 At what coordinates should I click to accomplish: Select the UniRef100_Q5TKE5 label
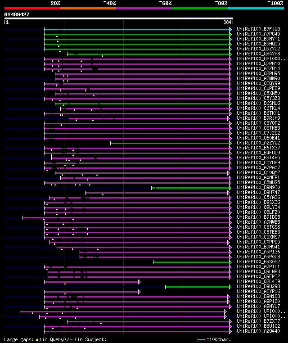[258, 128]
